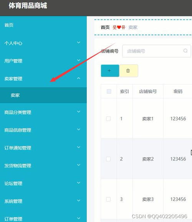
Task: Click the 123456 password in 卖家1 row
Action: pyautogui.click(x=178, y=119)
